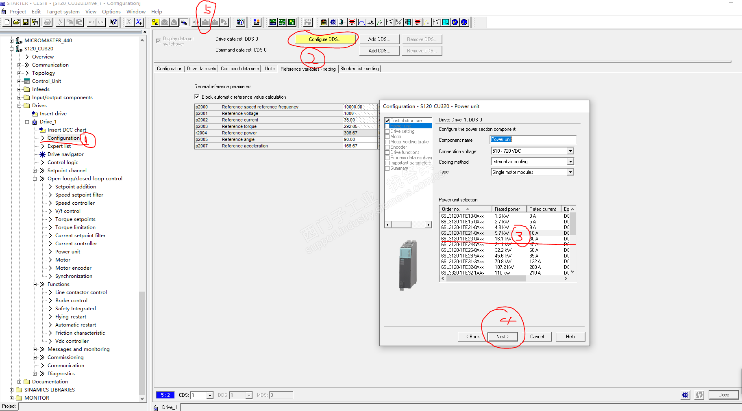The height and width of the screenshot is (411, 742).
Task: Click the green function generator icon
Action: click(282, 22)
